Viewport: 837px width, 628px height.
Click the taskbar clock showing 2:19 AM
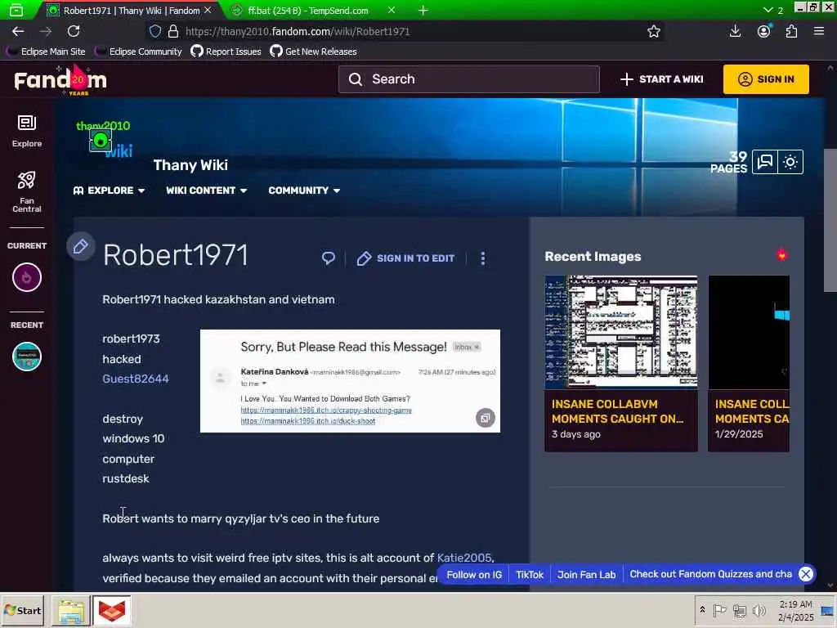pyautogui.click(x=795, y=611)
